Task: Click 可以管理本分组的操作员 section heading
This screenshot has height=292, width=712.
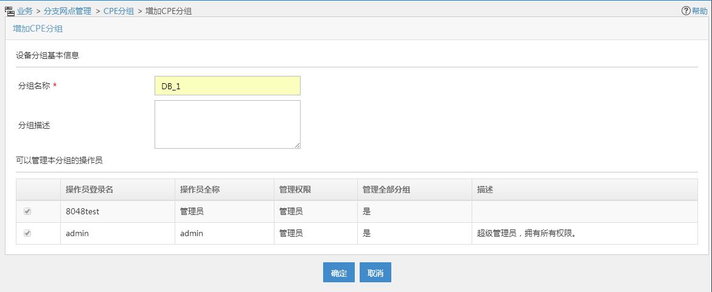Action: pyautogui.click(x=59, y=161)
